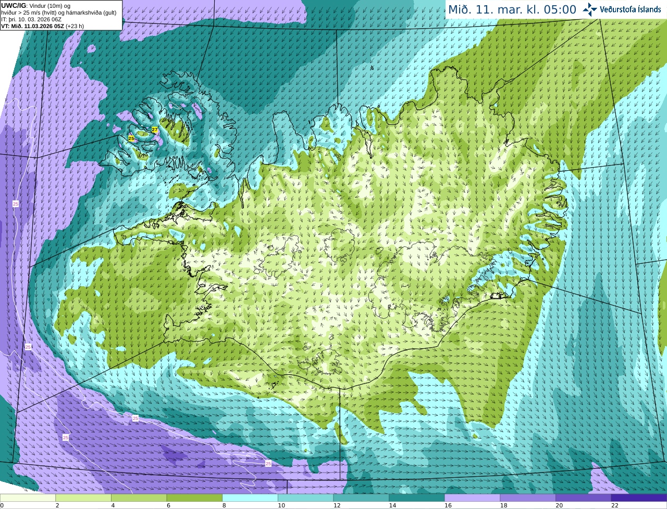Select the 6–8 m/s legend color swatch
The image size is (667, 509).
[194, 498]
